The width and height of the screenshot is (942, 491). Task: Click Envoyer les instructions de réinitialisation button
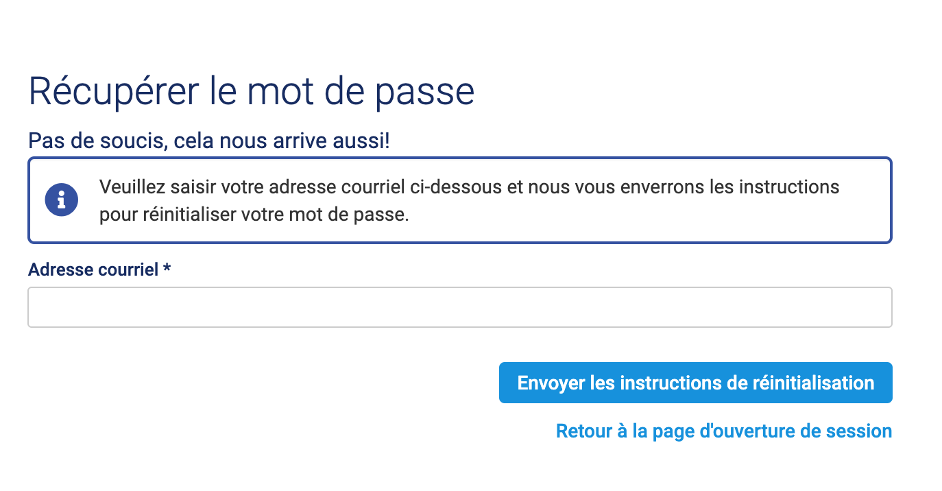pos(696,383)
